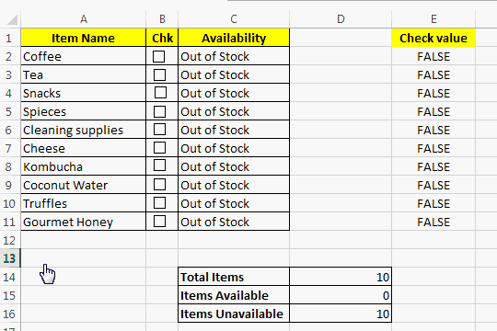Select column A header
Screen dimensions: 497x331
click(x=84, y=19)
